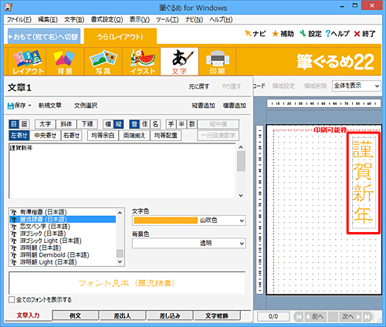The width and height of the screenshot is (386, 327).
Task: Enable 全てのフォントを表示する checkbox
Action: pyautogui.click(x=12, y=300)
